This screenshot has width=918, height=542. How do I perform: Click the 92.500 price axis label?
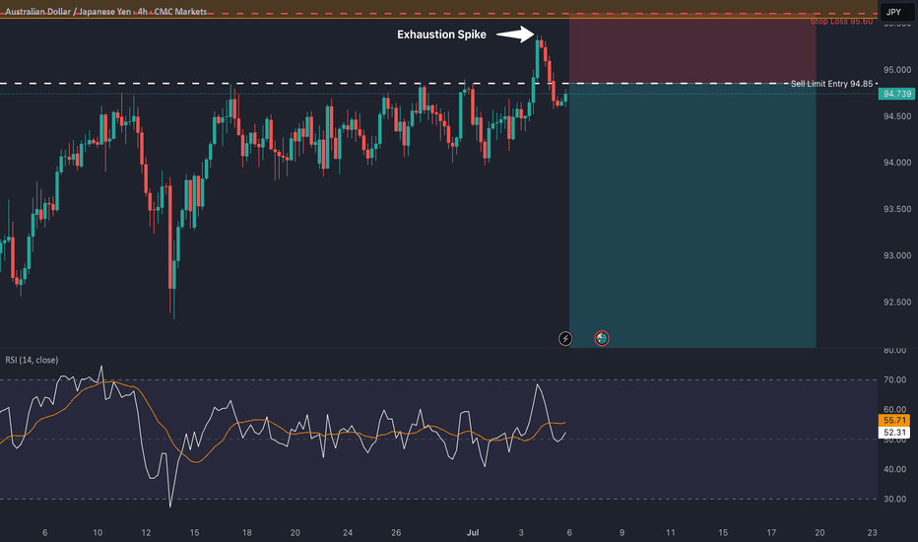(x=897, y=302)
